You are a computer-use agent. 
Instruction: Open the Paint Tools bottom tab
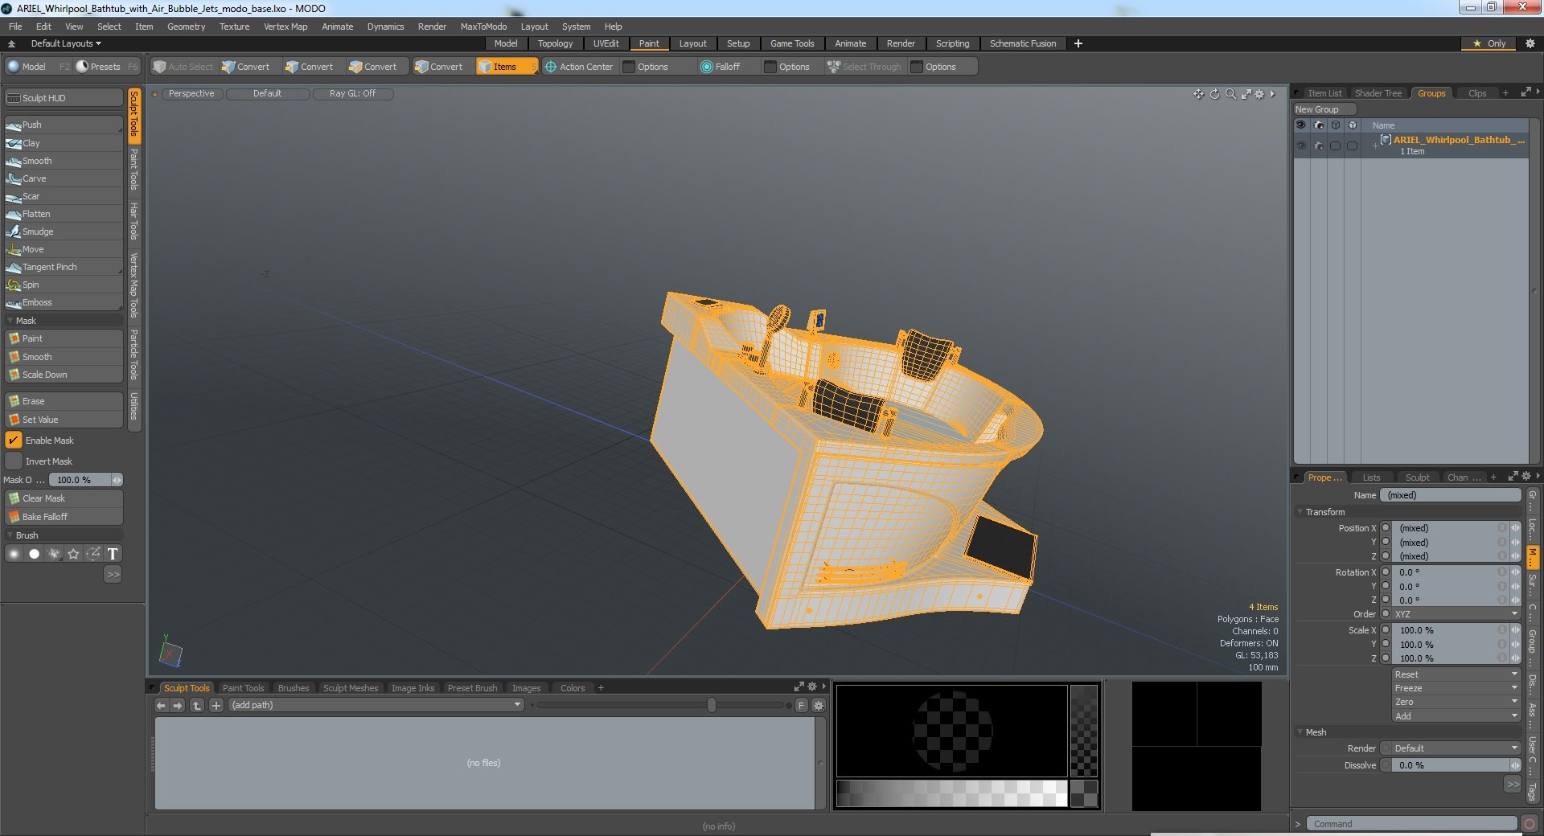coord(243,688)
